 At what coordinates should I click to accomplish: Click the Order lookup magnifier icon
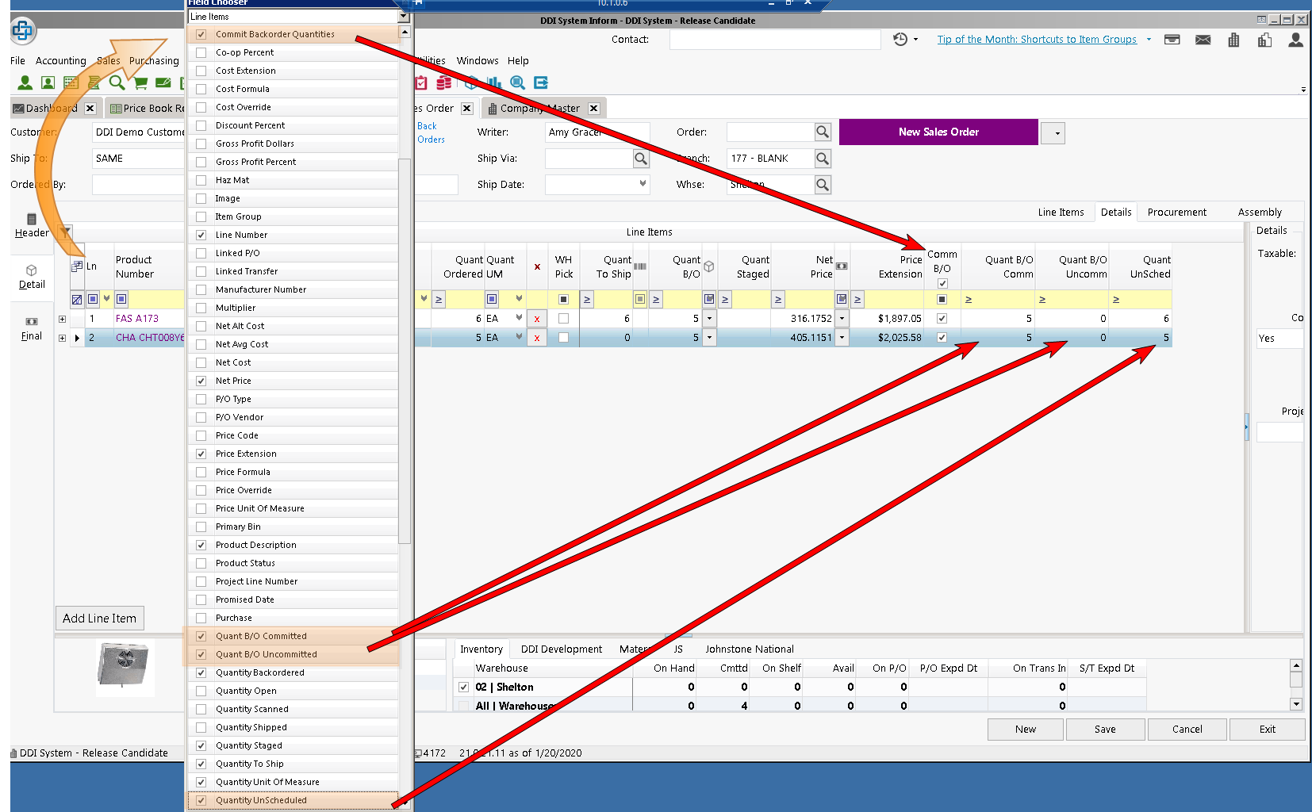click(x=823, y=132)
